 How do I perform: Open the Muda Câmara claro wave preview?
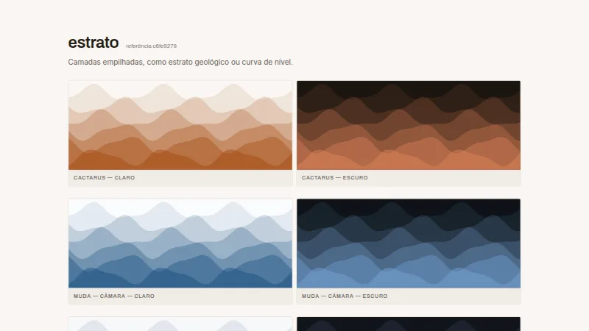(180, 243)
